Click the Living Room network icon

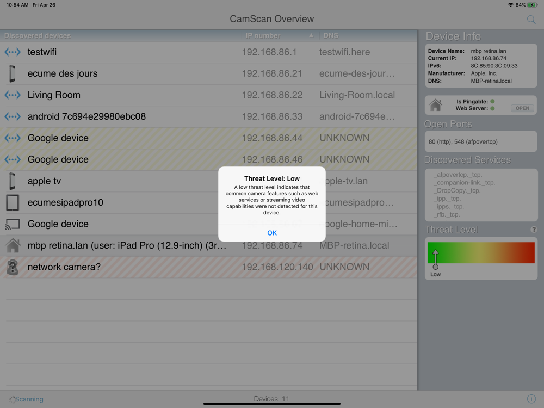click(x=13, y=95)
